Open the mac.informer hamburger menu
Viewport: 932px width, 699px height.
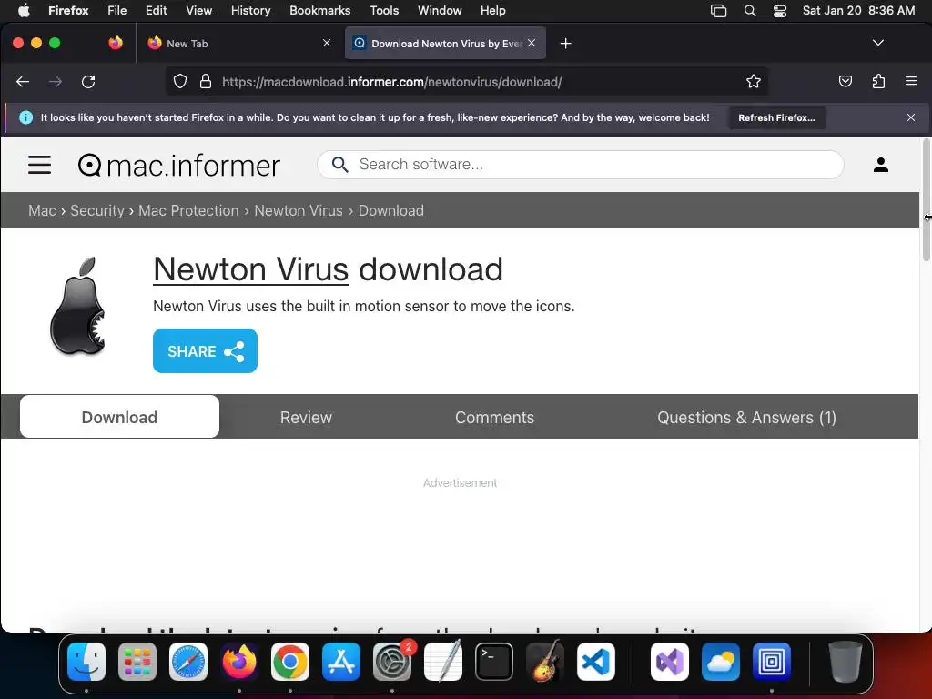point(39,165)
